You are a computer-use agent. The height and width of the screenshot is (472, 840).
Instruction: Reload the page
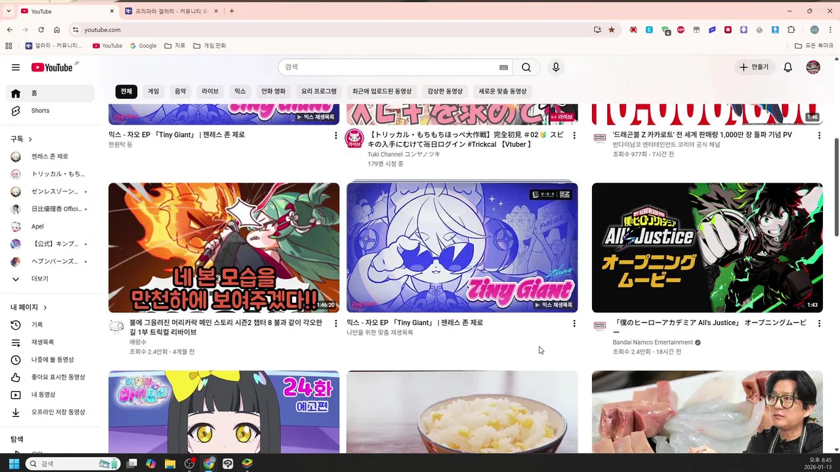click(x=41, y=29)
